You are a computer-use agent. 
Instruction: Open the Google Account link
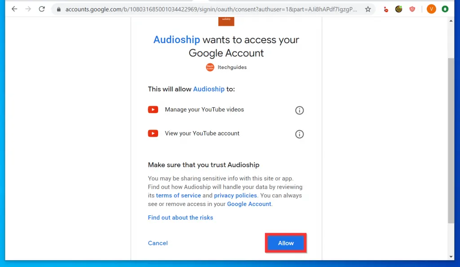coord(249,204)
